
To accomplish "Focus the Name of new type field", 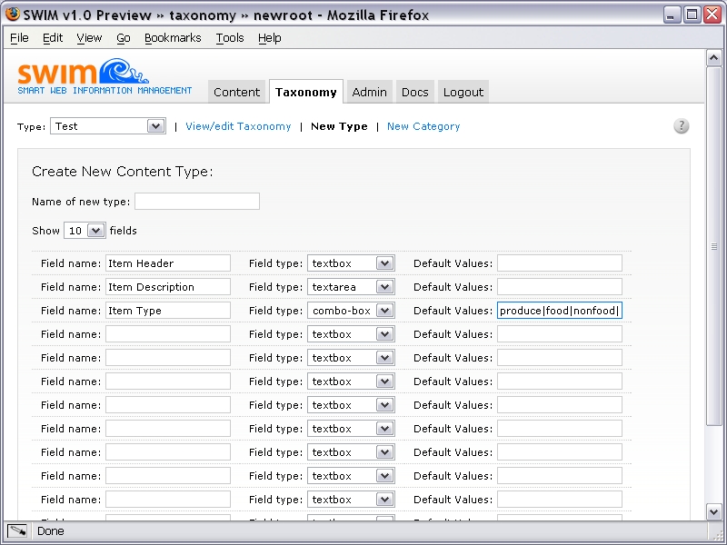I will (197, 201).
